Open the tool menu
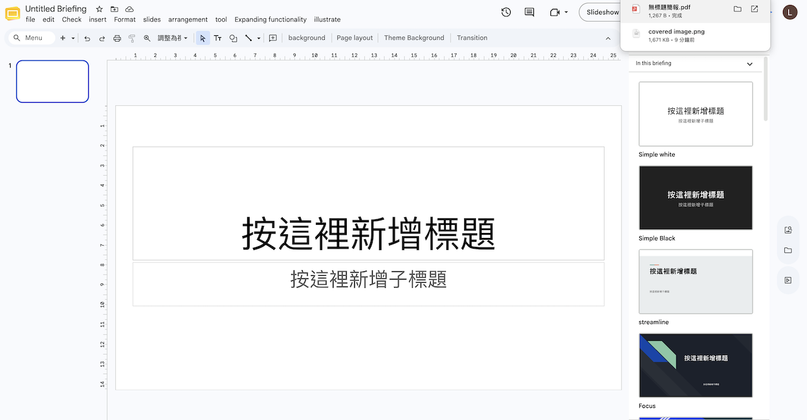Screen dimensions: 807x420 click(221, 20)
